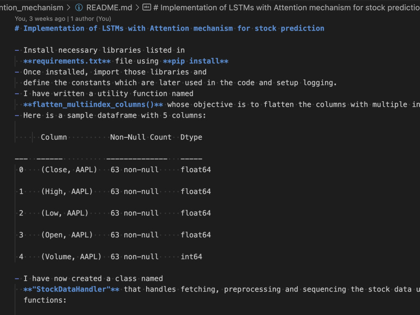Click the '(Volume, AAPL)' table entry
The height and width of the screenshot is (315, 420).
pos(71,257)
